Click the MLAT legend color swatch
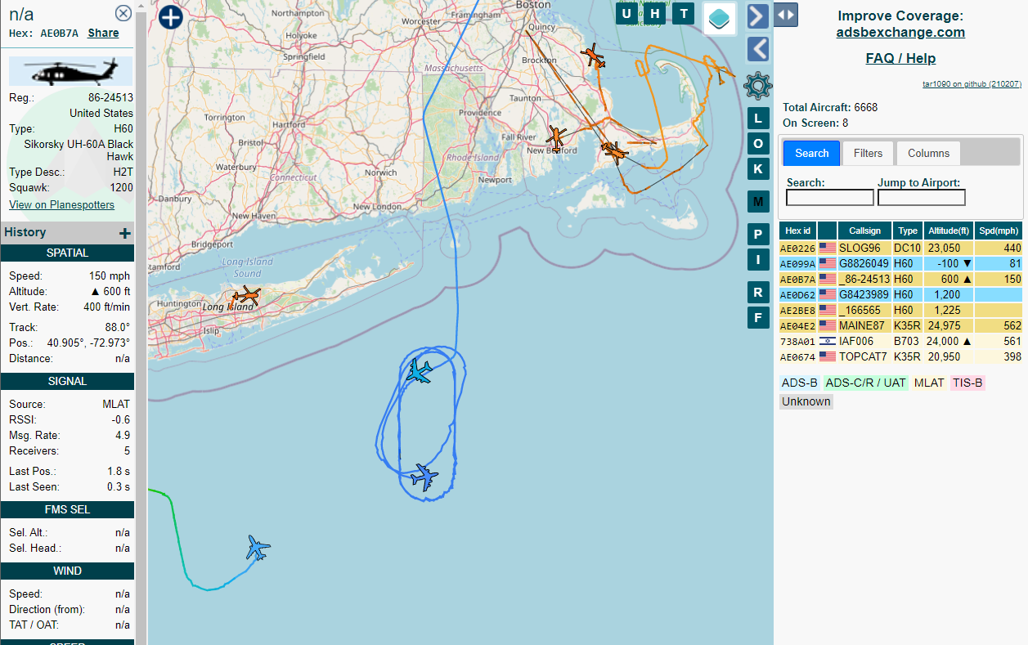Screen dimensions: 1028x645 [x=928, y=383]
